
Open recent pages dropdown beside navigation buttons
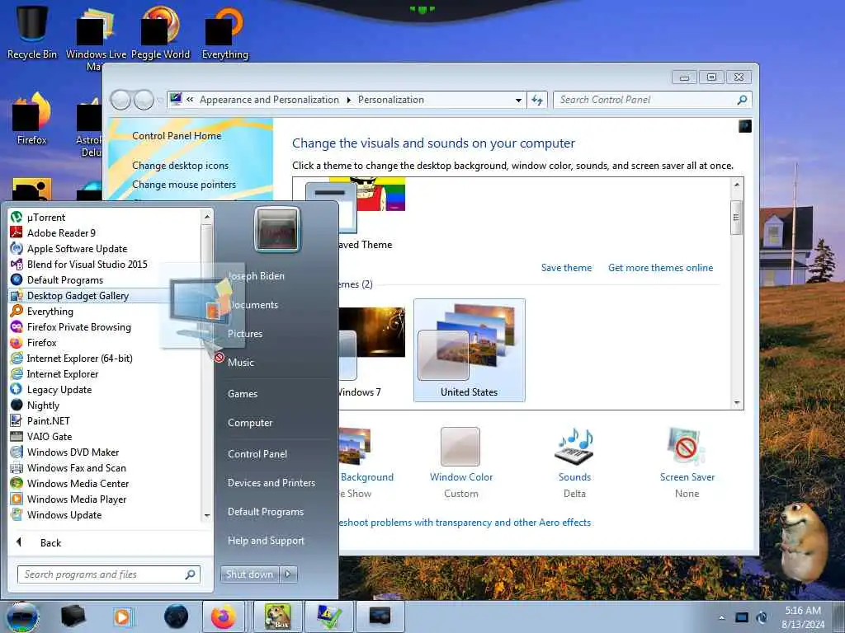coord(160,100)
